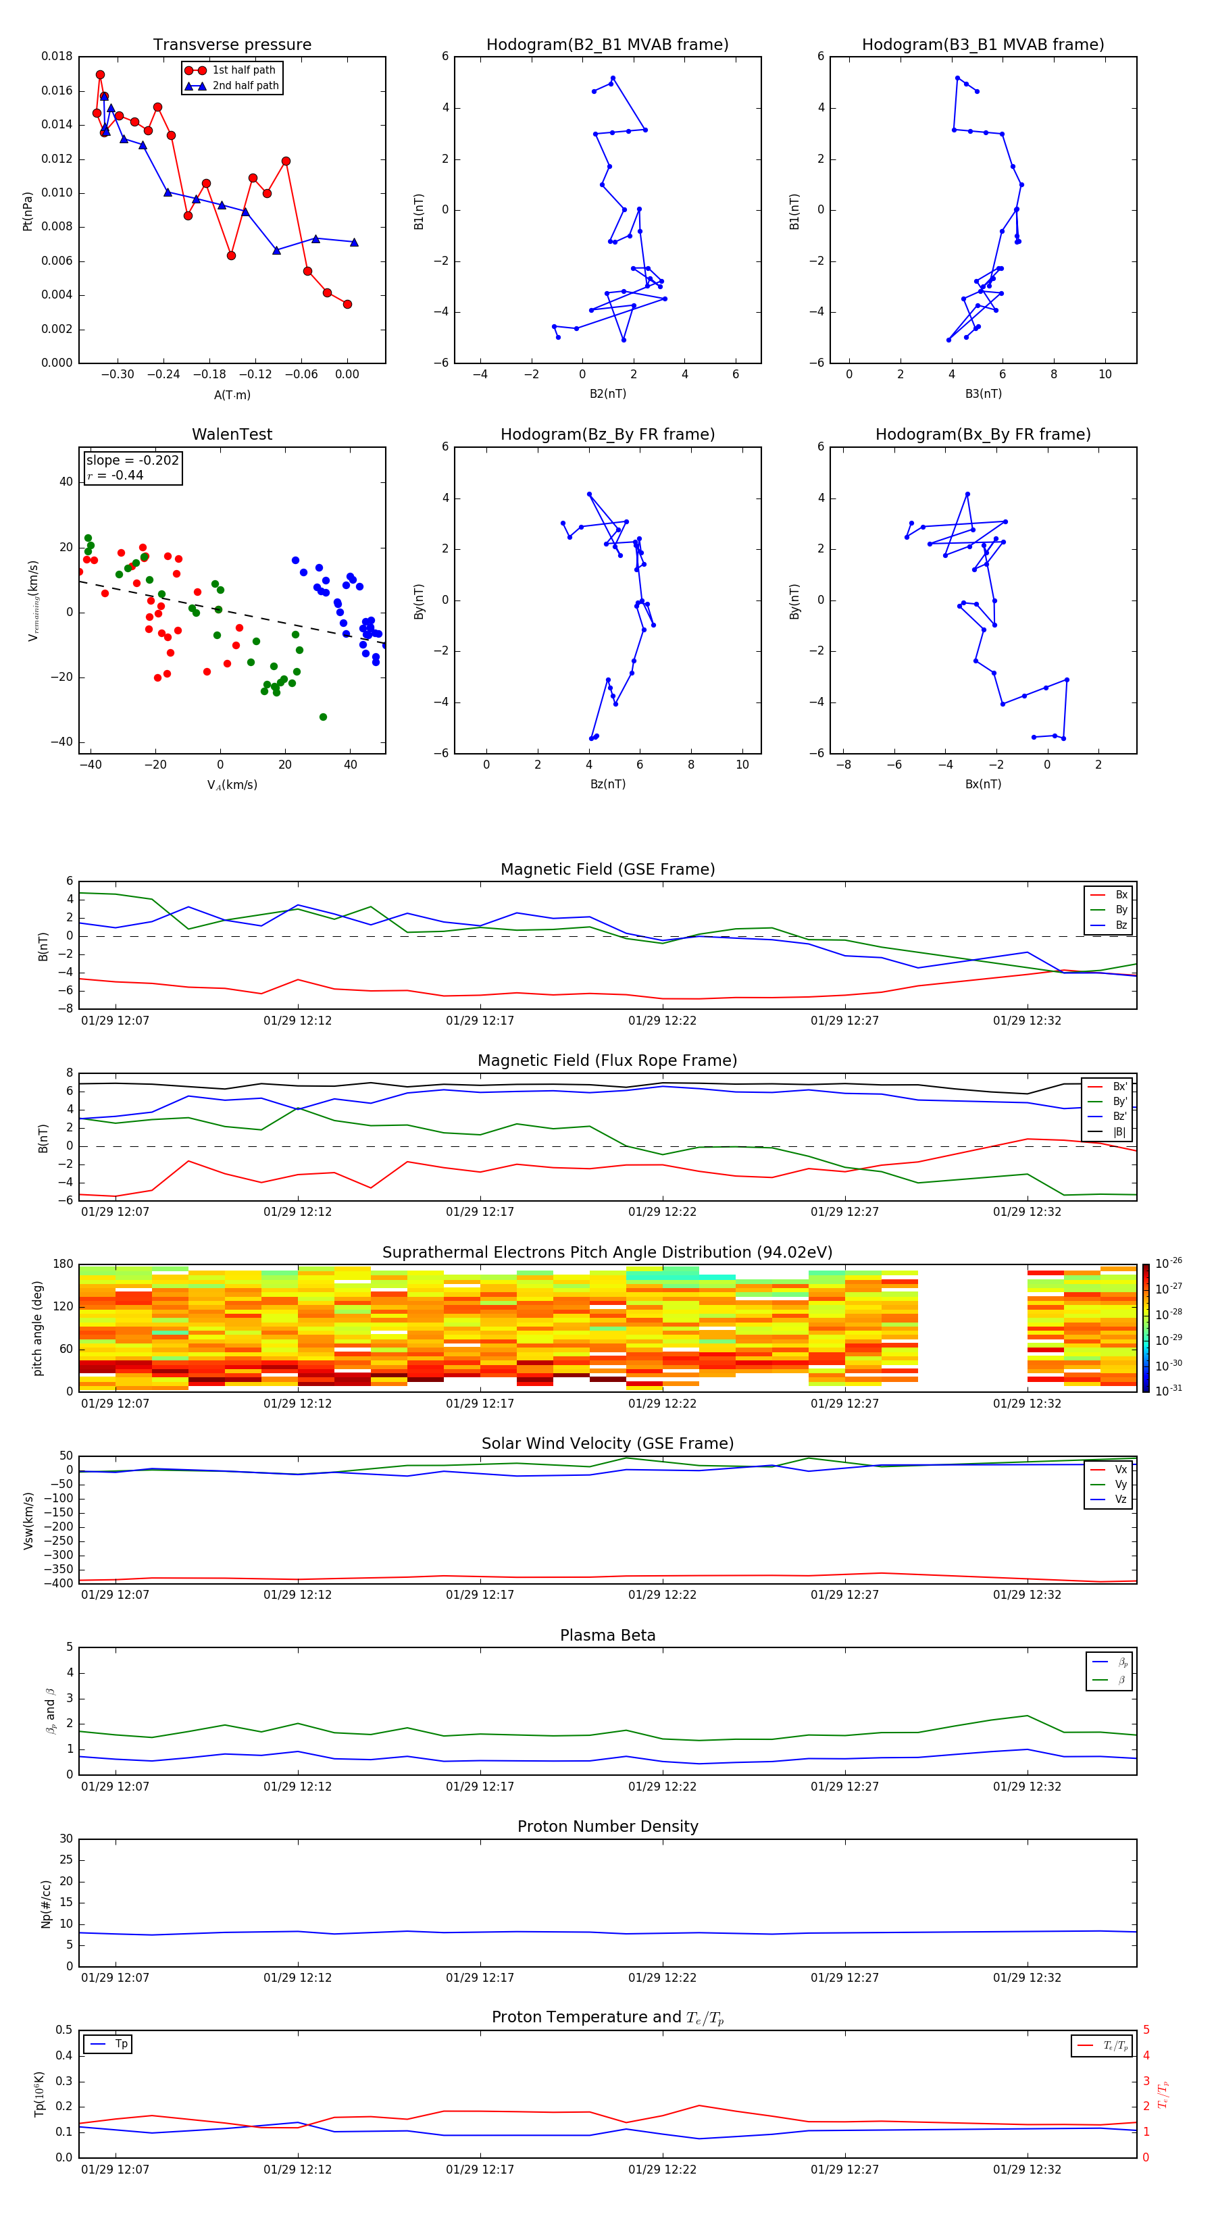Click the "Proton Temperature and Te/Tp" title
Screen dimensions: 1216x2229
click(607, 2018)
